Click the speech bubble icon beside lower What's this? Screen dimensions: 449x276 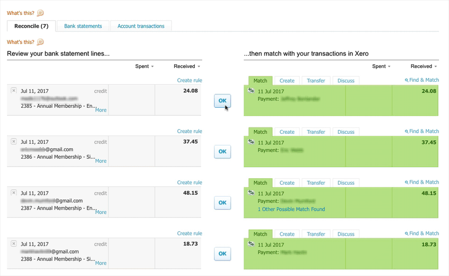(40, 42)
